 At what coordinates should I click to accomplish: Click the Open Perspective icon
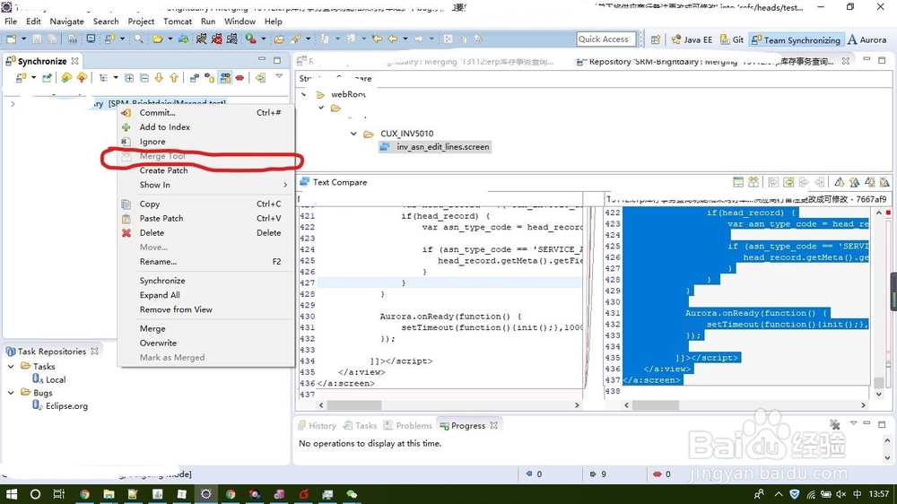[656, 39]
